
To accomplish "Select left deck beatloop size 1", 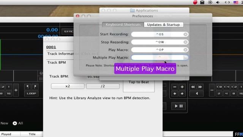I will pos(9,87).
